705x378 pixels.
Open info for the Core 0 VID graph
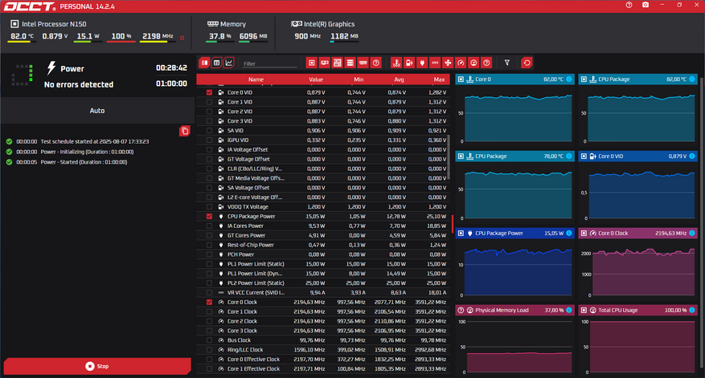coord(692,156)
